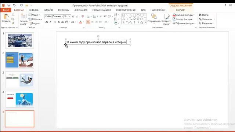Switch to ПОКАЗ СЛАЙДОВ tab
This screenshot has height=132, width=235.
(x=102, y=10)
